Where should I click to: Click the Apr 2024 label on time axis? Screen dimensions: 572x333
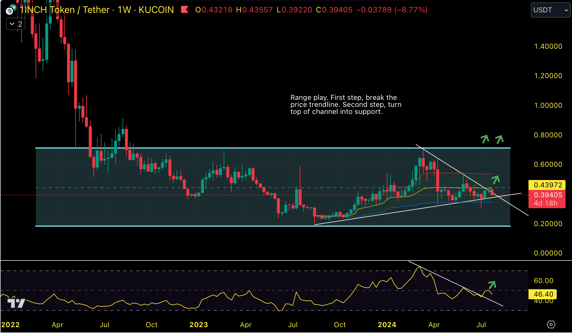434,325
